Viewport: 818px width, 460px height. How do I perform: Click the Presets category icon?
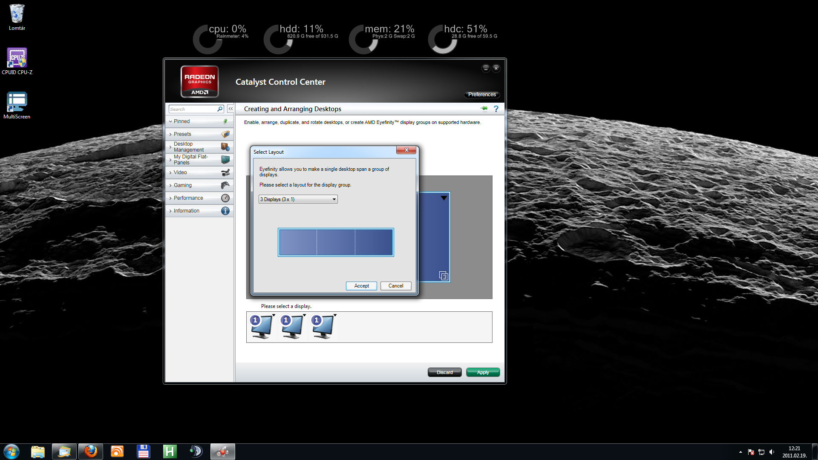225,134
